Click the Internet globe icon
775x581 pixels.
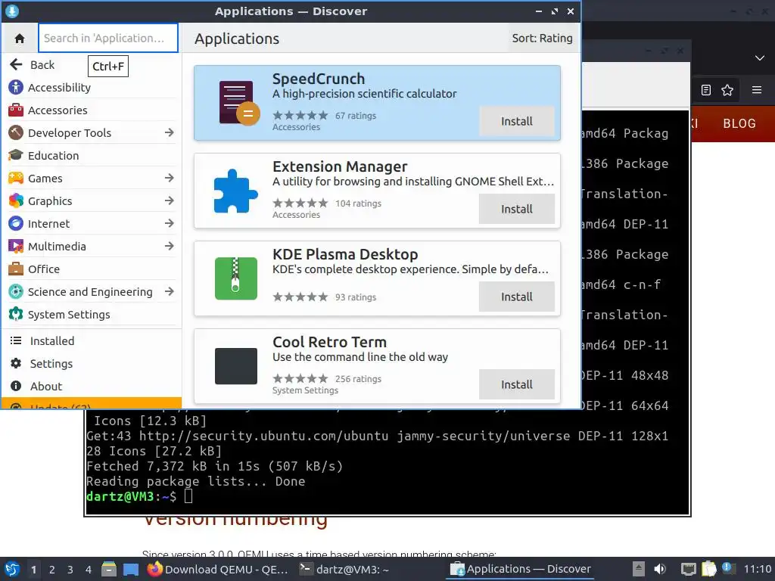tap(16, 224)
